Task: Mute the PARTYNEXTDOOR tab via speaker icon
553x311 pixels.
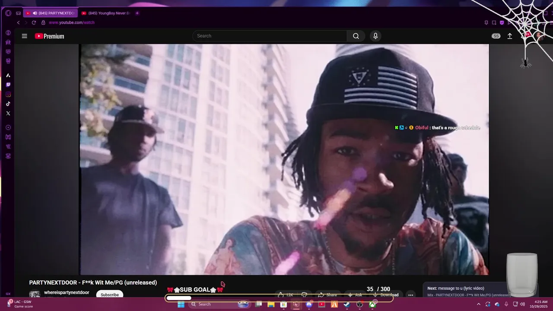Action: [35, 13]
